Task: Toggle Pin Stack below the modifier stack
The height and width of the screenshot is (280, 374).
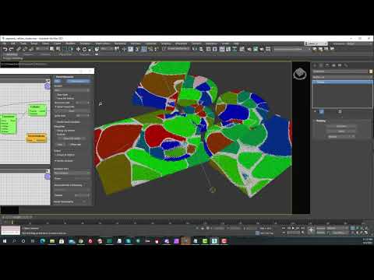Action: [x=315, y=111]
